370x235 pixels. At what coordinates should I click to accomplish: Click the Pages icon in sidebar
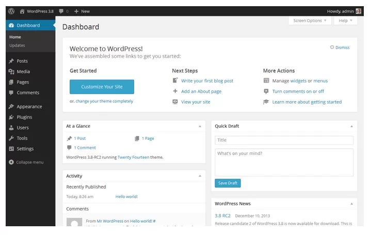tap(11, 82)
